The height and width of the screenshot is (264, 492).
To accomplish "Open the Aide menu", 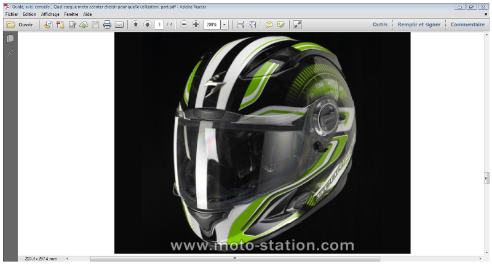I will point(87,14).
